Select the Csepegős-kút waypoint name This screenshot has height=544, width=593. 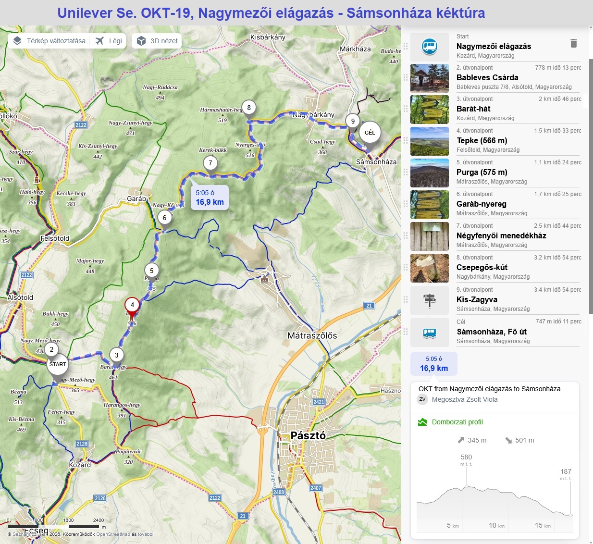coord(482,267)
